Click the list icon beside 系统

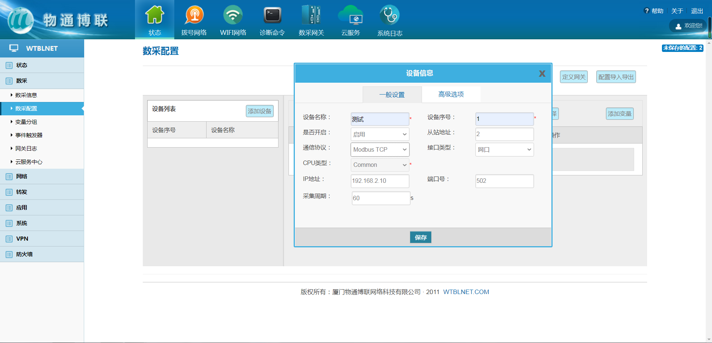click(x=9, y=223)
